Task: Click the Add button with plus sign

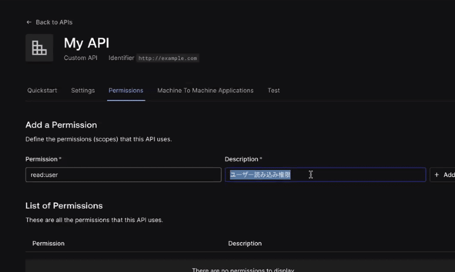Action: 443,174
